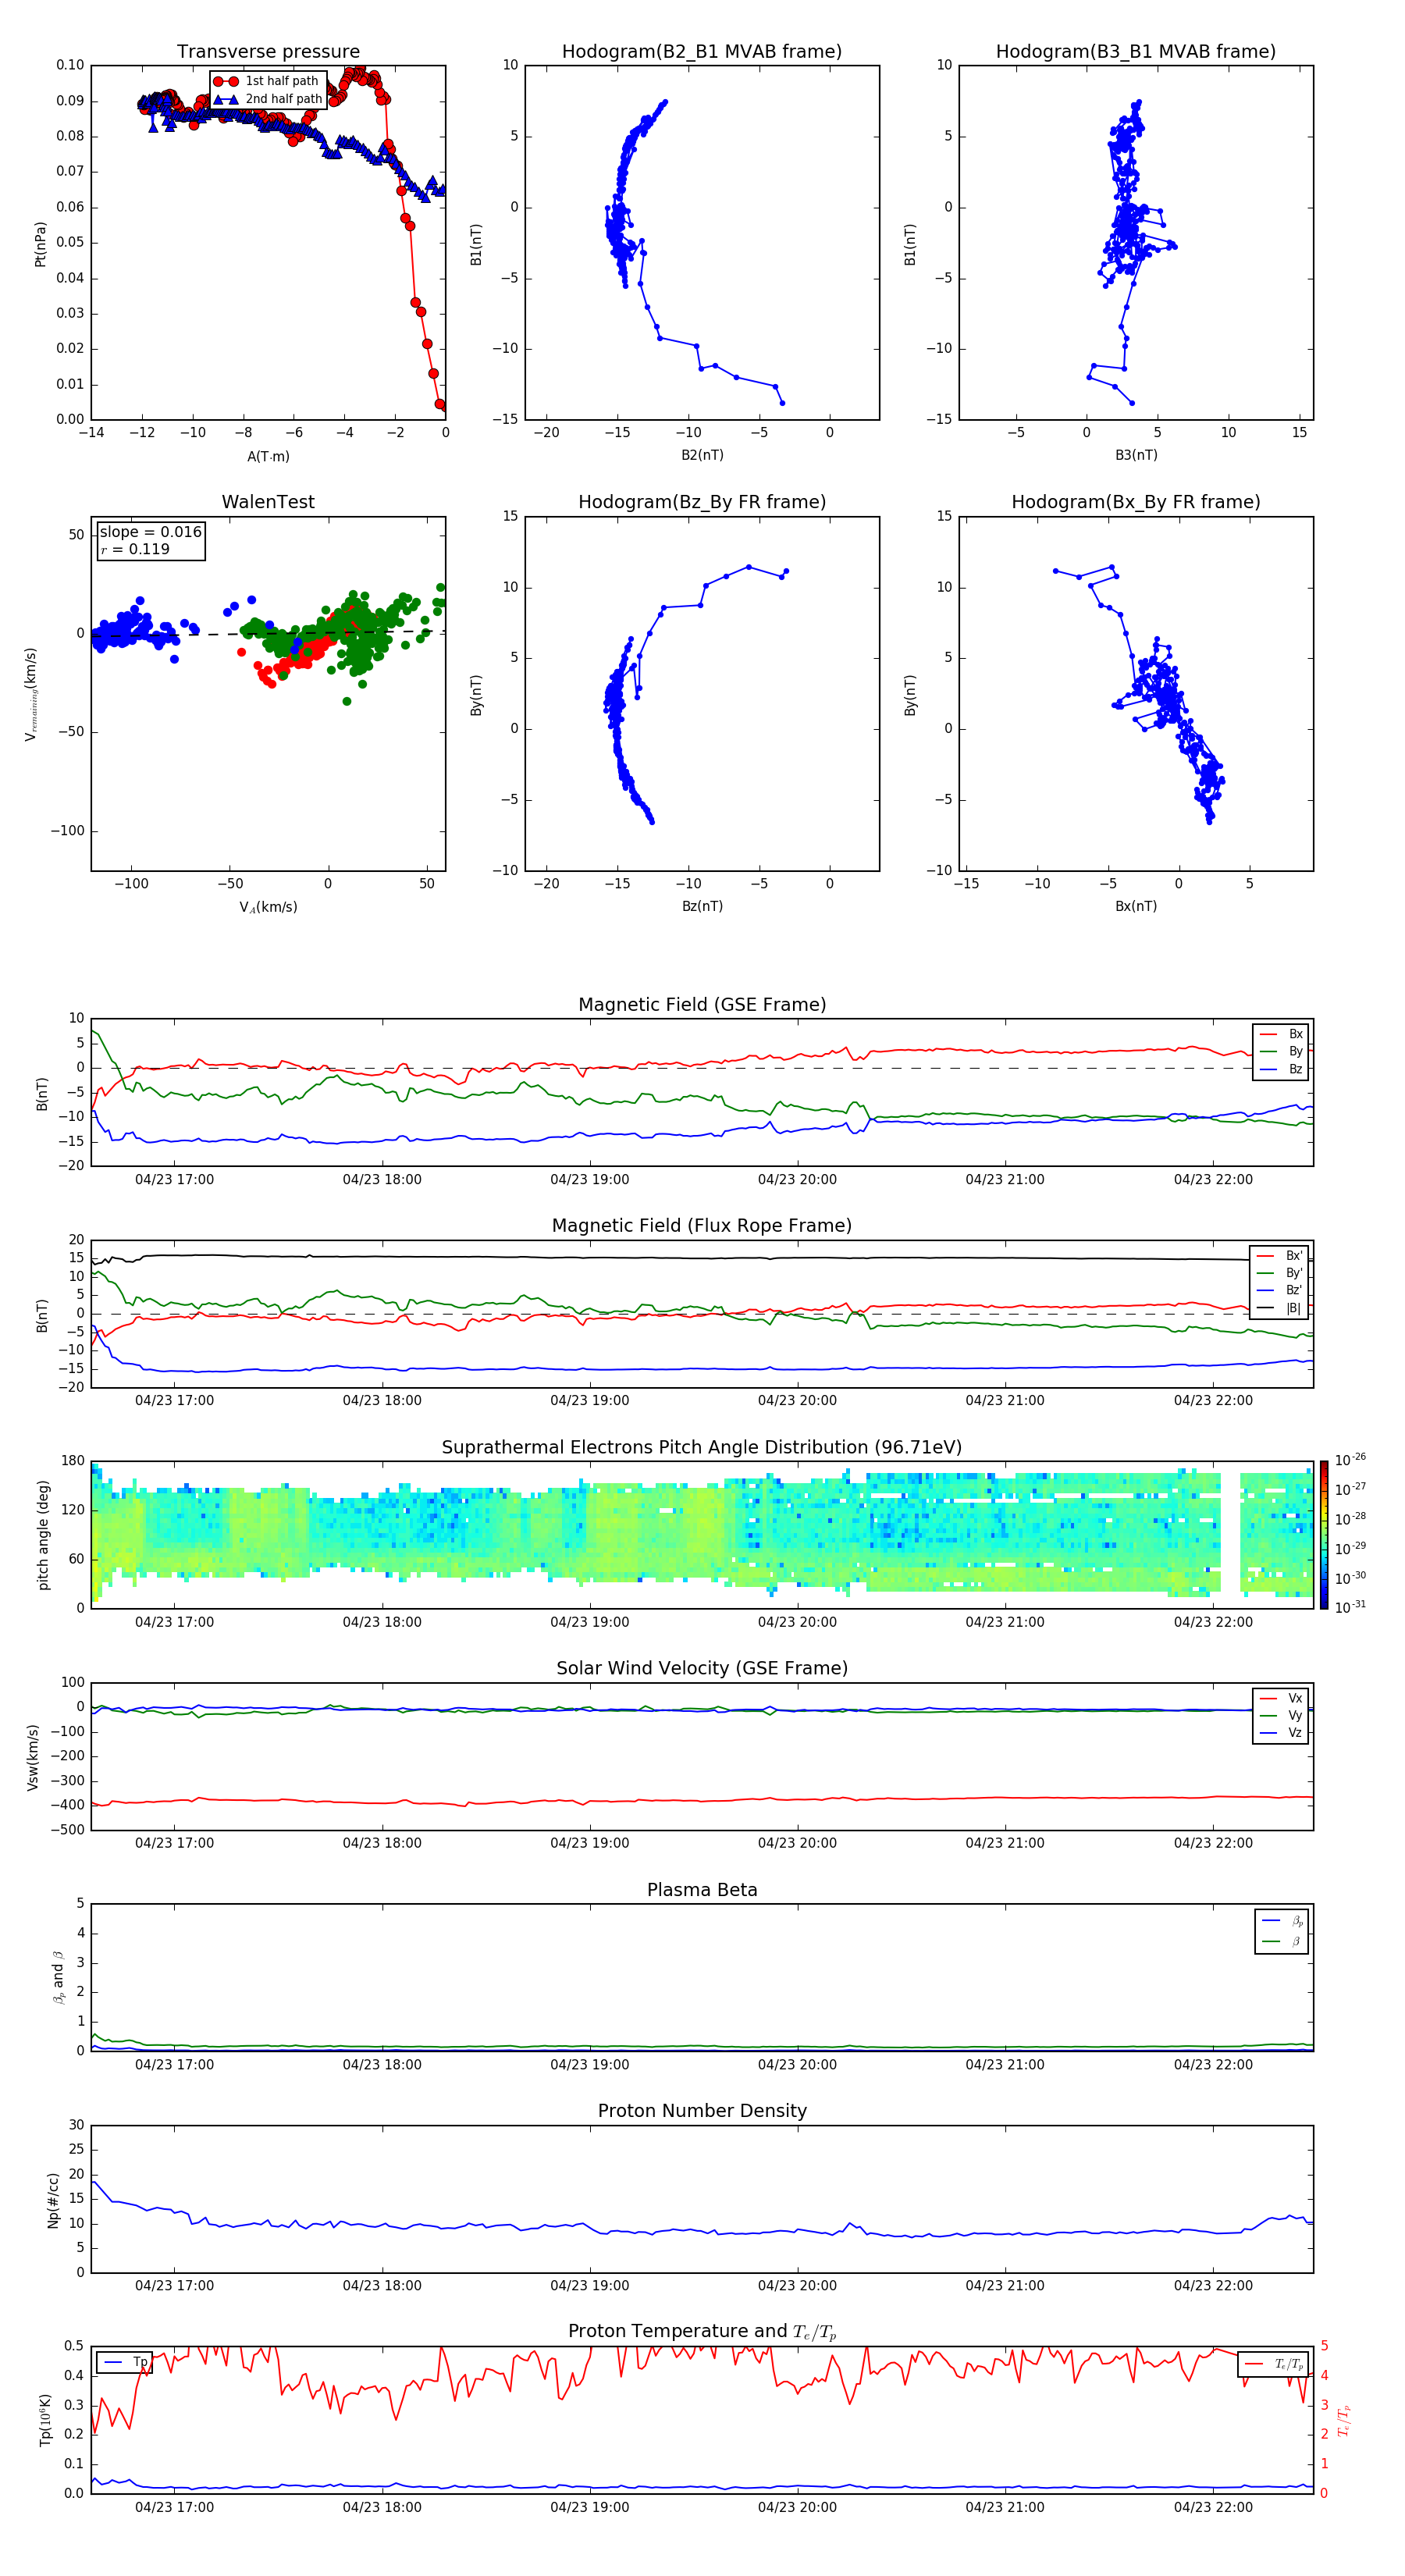Select the Bz' entry in flux rope legend
This screenshot has height=2576, width=1405.
pos(1280,1290)
